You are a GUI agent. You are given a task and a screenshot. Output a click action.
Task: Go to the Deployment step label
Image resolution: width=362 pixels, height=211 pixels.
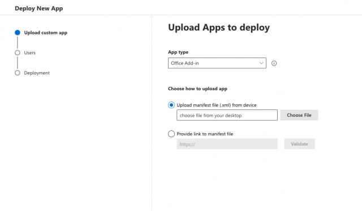click(37, 73)
